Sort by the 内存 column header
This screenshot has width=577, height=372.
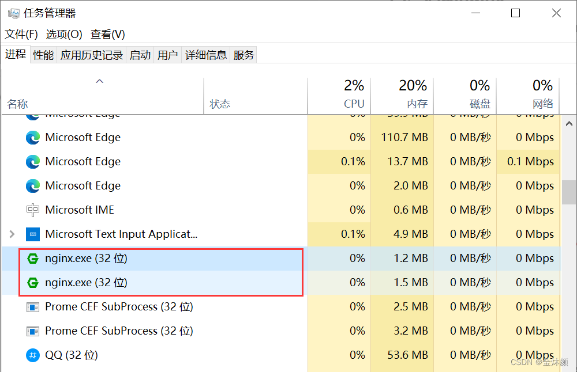point(402,96)
